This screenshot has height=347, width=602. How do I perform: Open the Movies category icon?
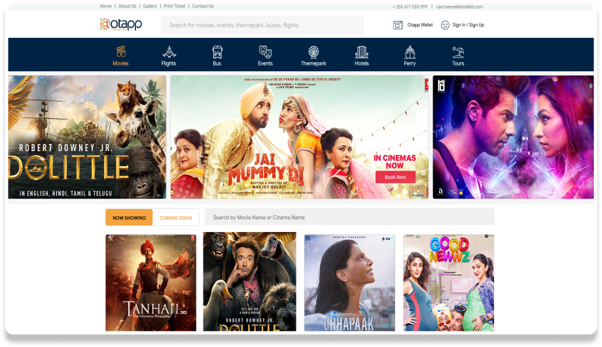(120, 52)
